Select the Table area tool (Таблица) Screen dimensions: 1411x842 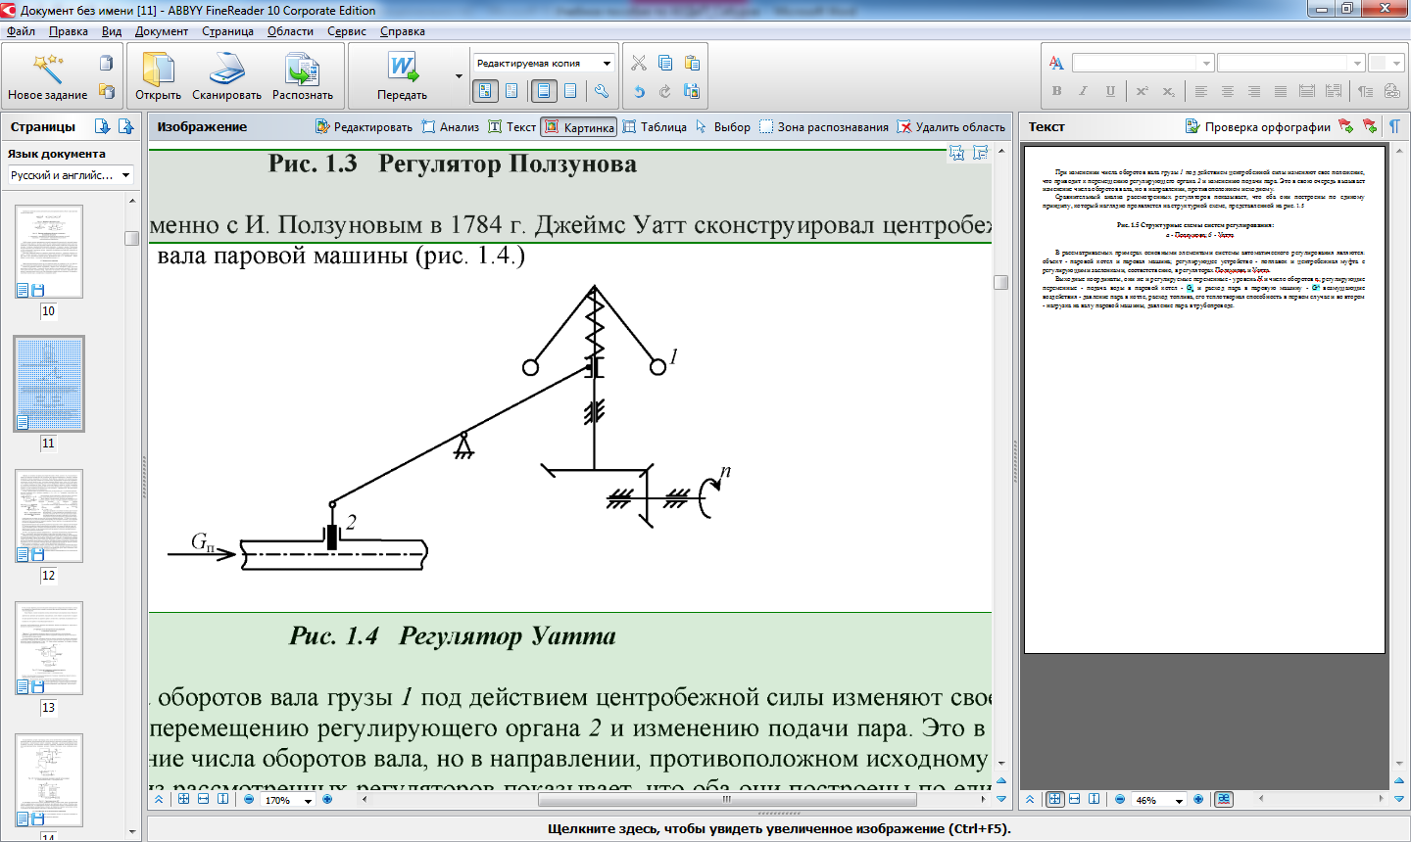[656, 126]
